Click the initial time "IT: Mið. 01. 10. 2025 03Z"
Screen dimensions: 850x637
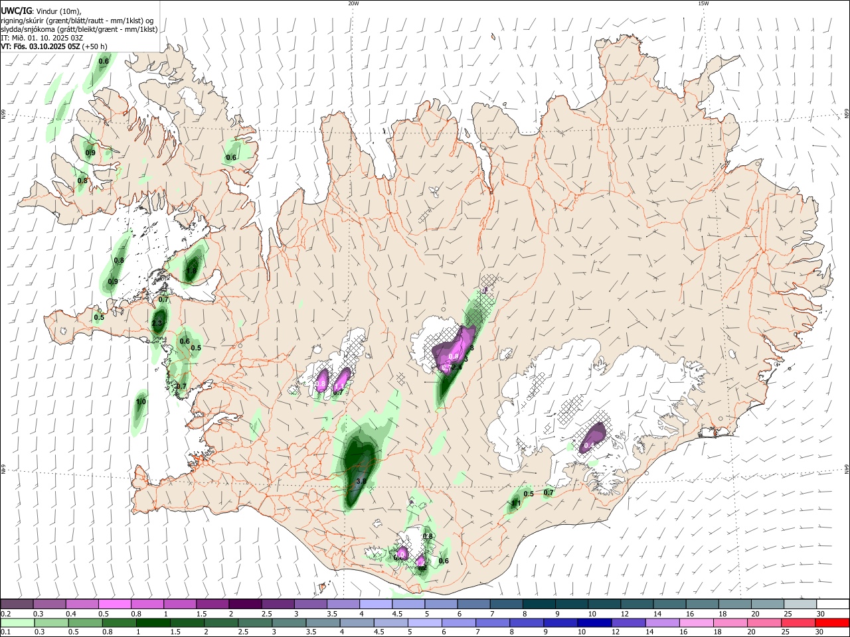42,38
